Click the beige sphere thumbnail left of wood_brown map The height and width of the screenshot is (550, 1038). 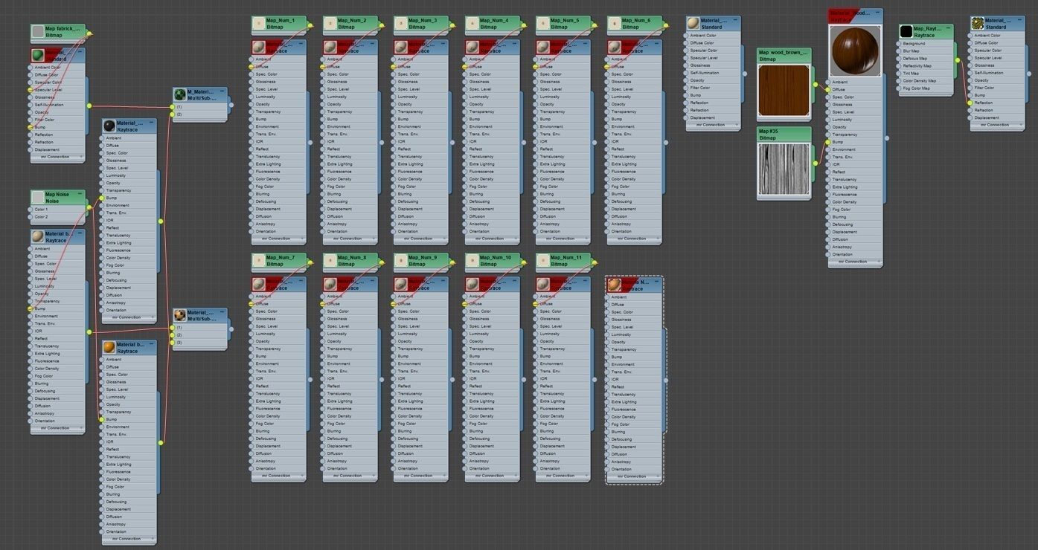pyautogui.click(x=693, y=24)
